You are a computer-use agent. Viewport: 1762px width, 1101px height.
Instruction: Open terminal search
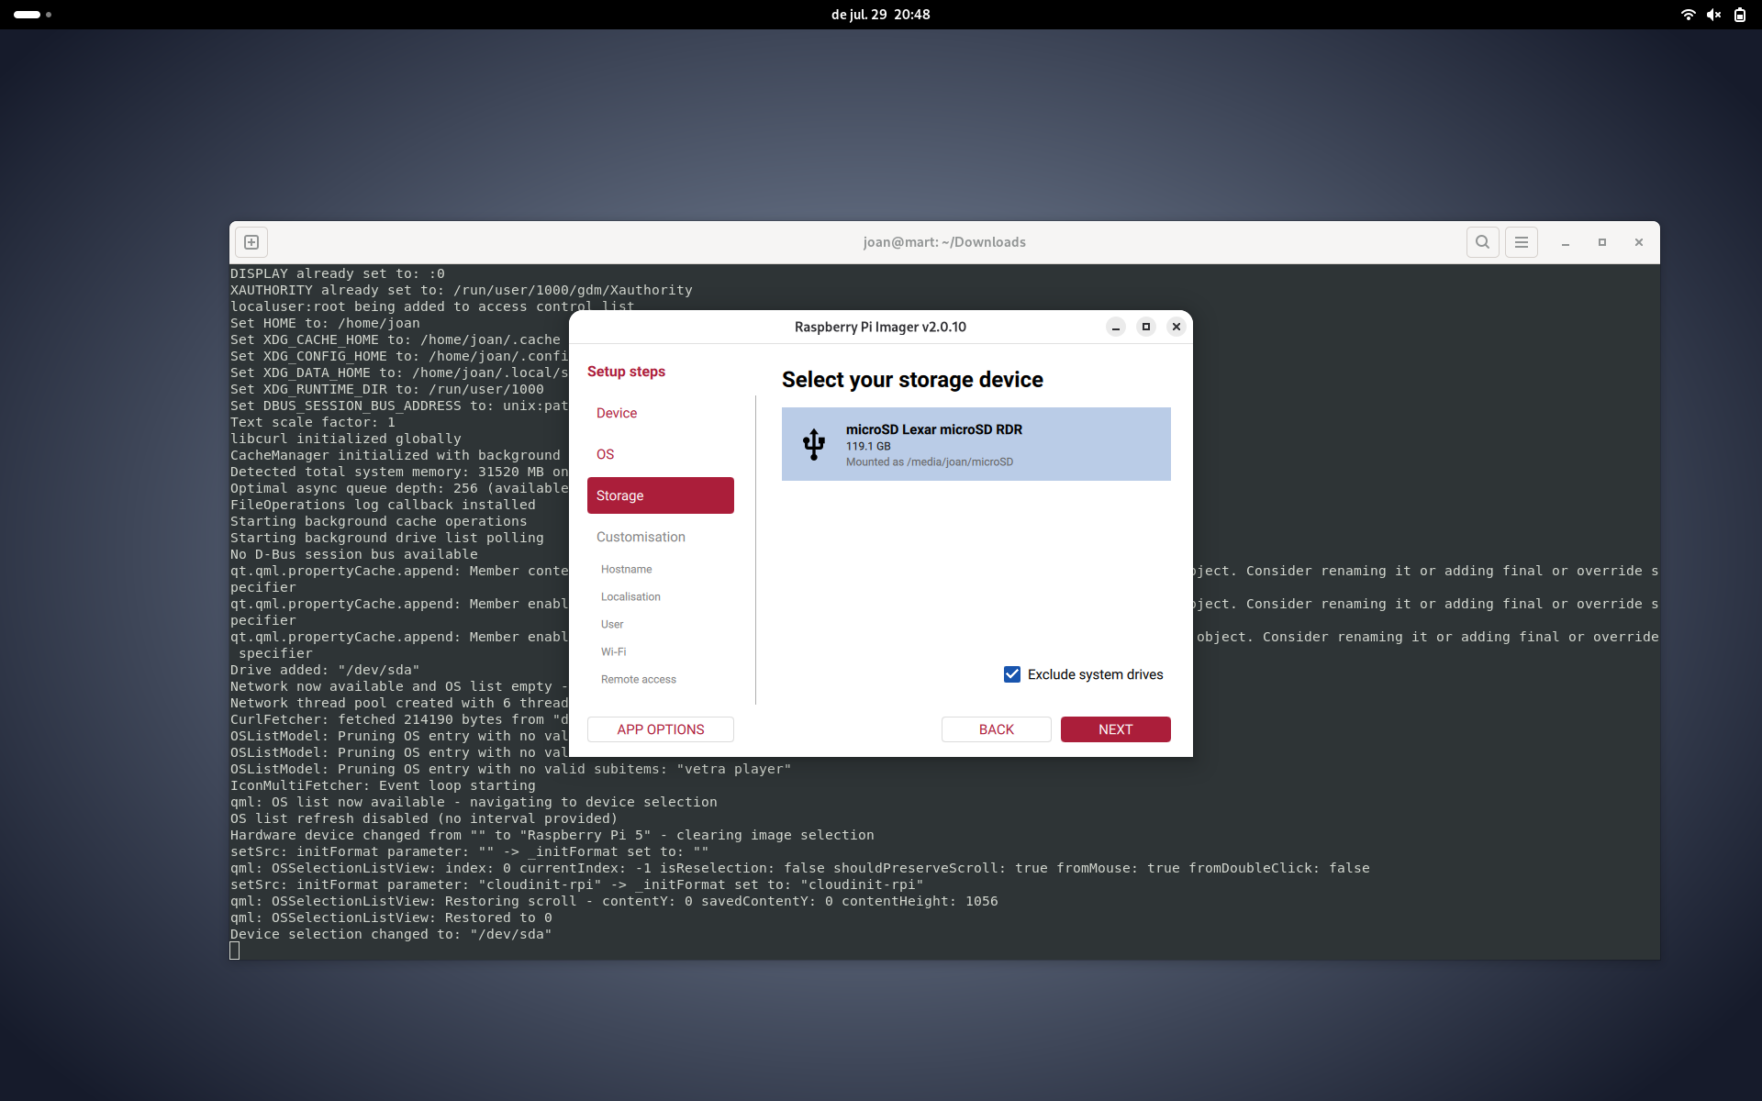tap(1483, 242)
